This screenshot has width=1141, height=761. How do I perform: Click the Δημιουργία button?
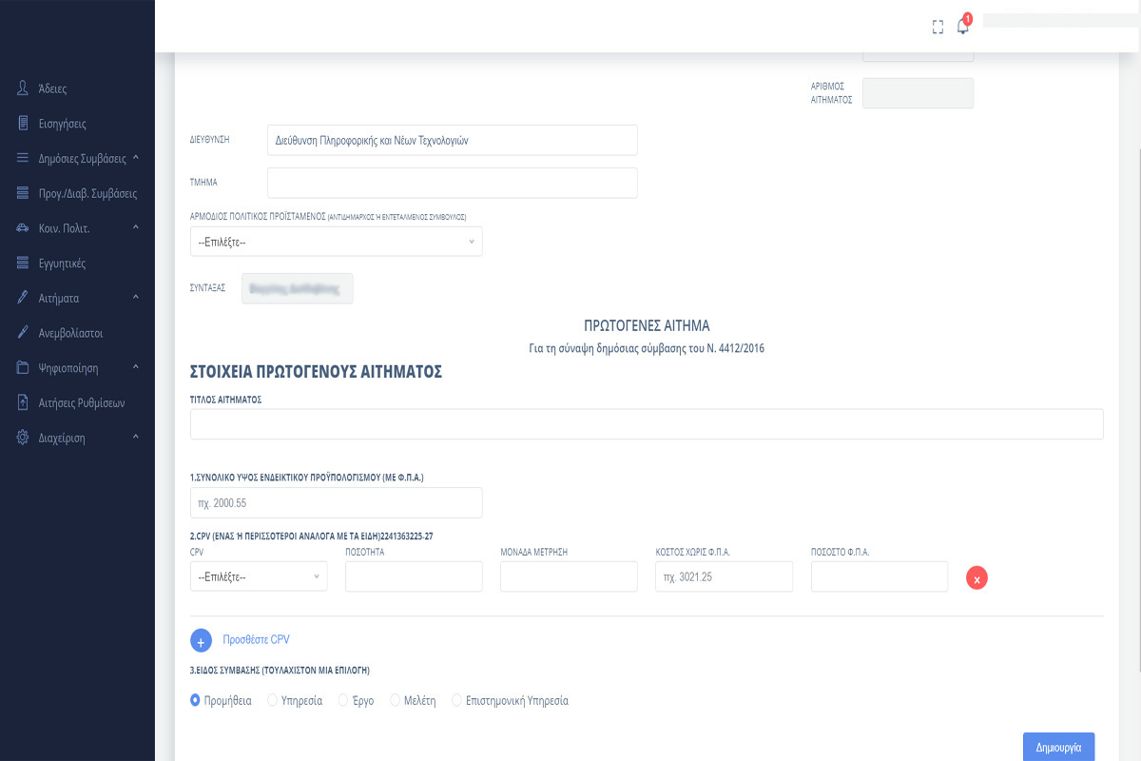1058,748
